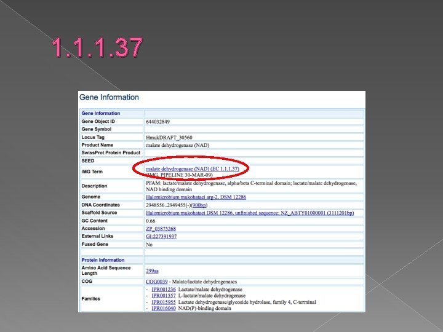Screen dimensions: 443x332
Task: Open IPR001236 family link
Action: click(164, 290)
